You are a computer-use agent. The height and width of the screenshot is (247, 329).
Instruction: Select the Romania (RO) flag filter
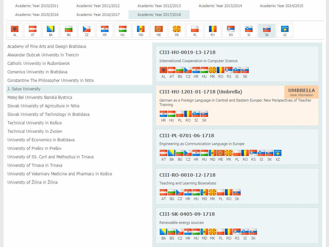click(213, 31)
